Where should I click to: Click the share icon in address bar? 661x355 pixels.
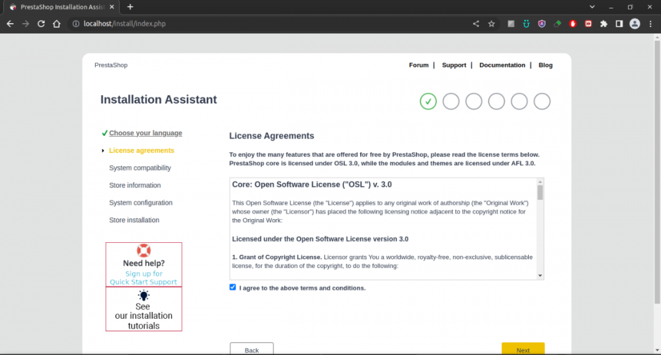pos(476,24)
